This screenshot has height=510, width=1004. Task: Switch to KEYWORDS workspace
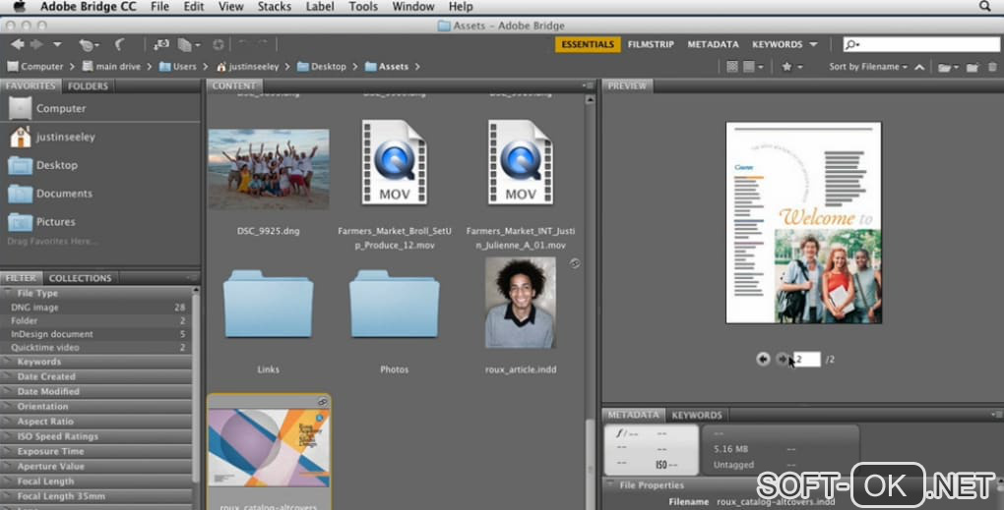(777, 44)
